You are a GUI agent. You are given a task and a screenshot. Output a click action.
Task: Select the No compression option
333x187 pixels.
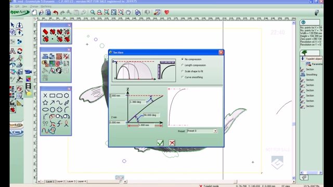click(191, 59)
